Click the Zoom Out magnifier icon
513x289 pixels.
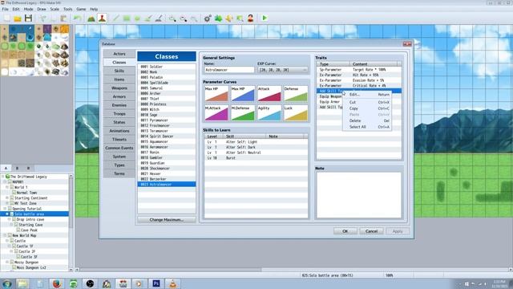(184, 18)
